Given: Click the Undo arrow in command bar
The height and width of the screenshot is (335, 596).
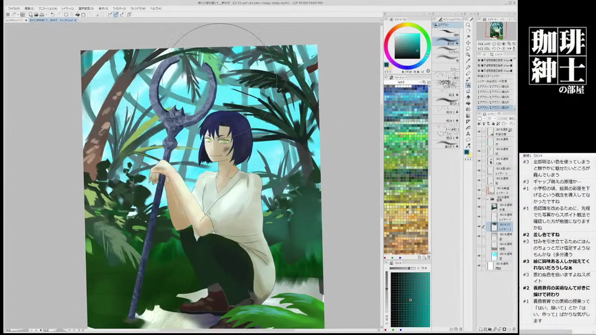Looking at the screenshot, I should 52,14.
